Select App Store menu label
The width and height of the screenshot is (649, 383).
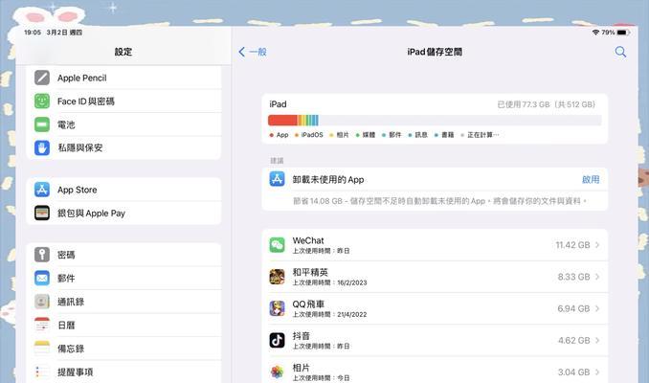pyautogui.click(x=77, y=190)
